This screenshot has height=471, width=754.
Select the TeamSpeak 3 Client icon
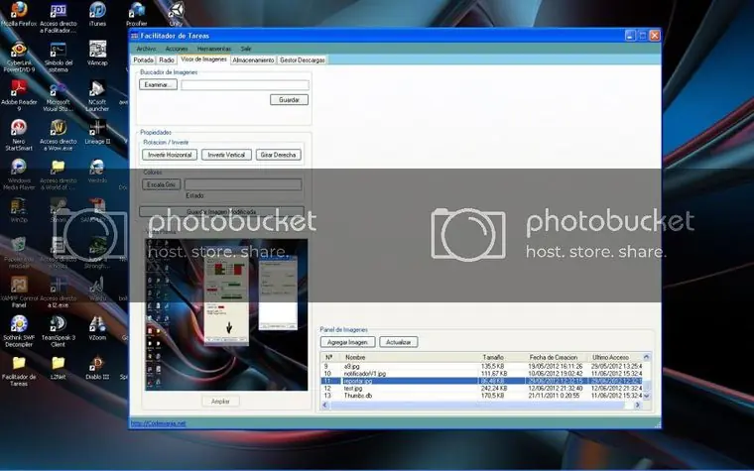pos(59,331)
